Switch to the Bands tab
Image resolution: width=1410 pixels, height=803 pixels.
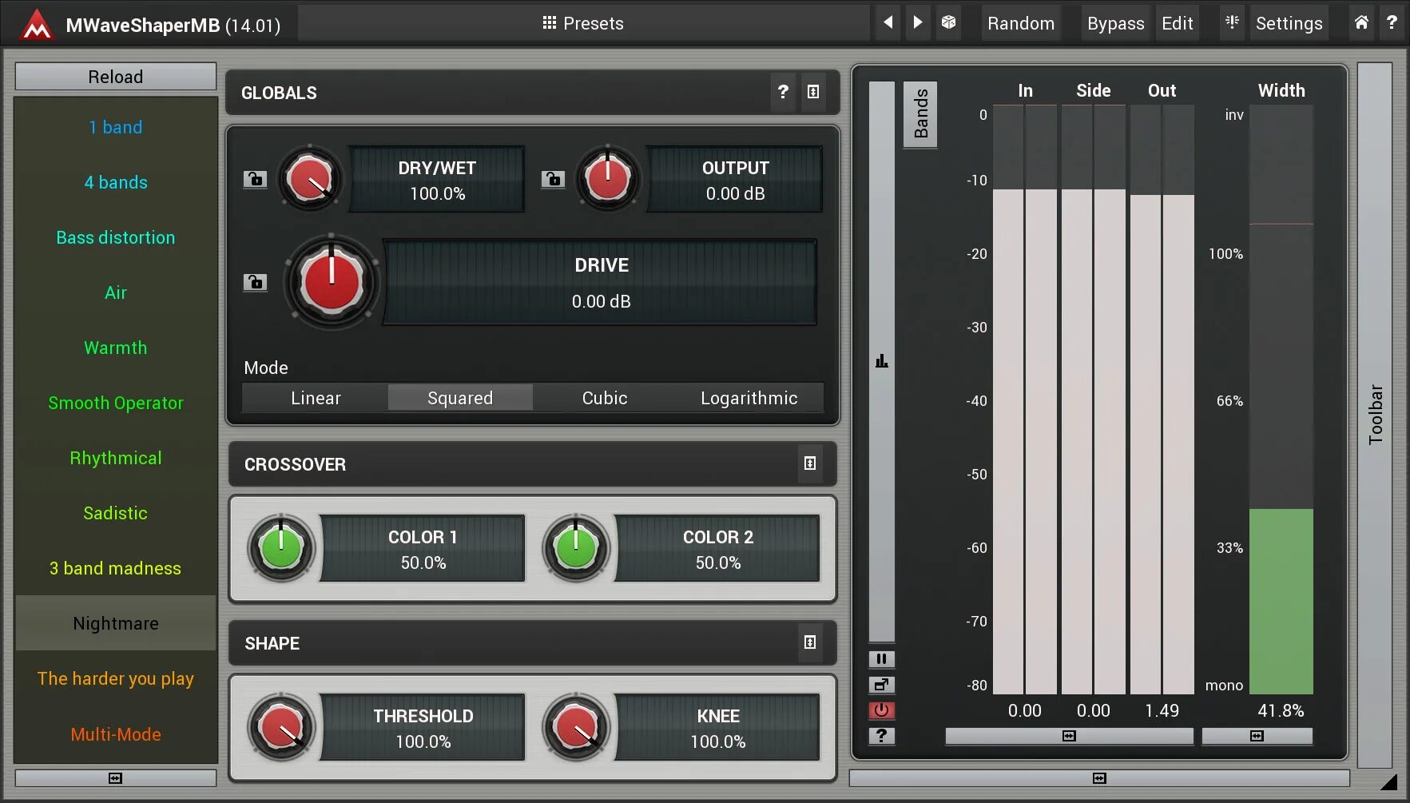[x=920, y=114]
